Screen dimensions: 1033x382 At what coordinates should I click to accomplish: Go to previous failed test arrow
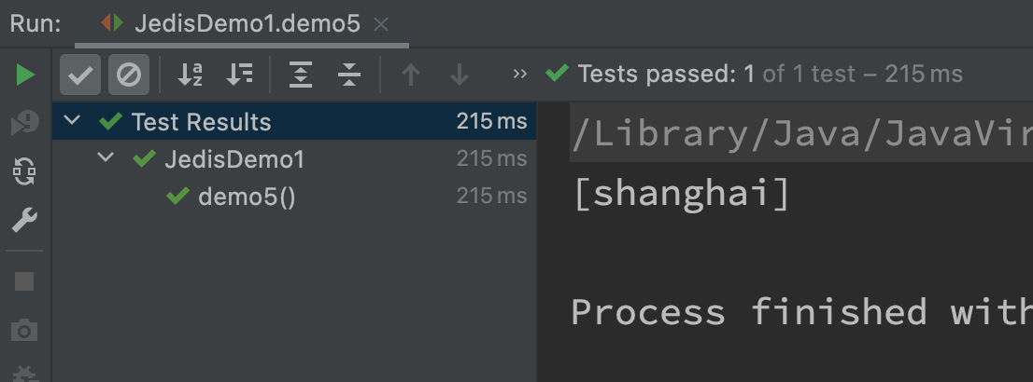[410, 75]
